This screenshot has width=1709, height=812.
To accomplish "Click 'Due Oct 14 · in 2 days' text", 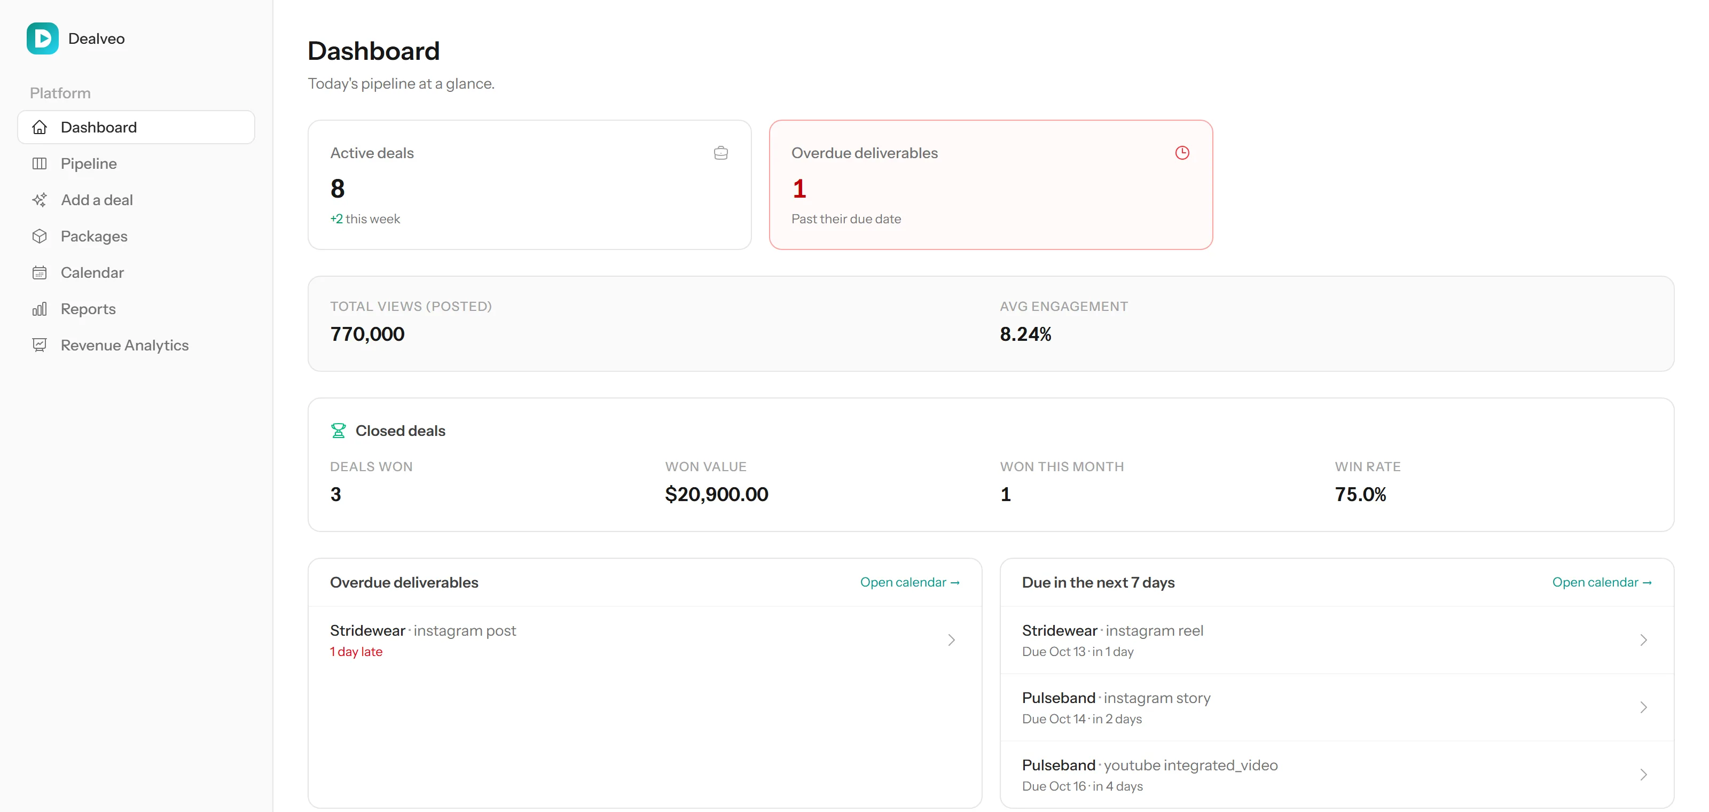I will 1081,719.
